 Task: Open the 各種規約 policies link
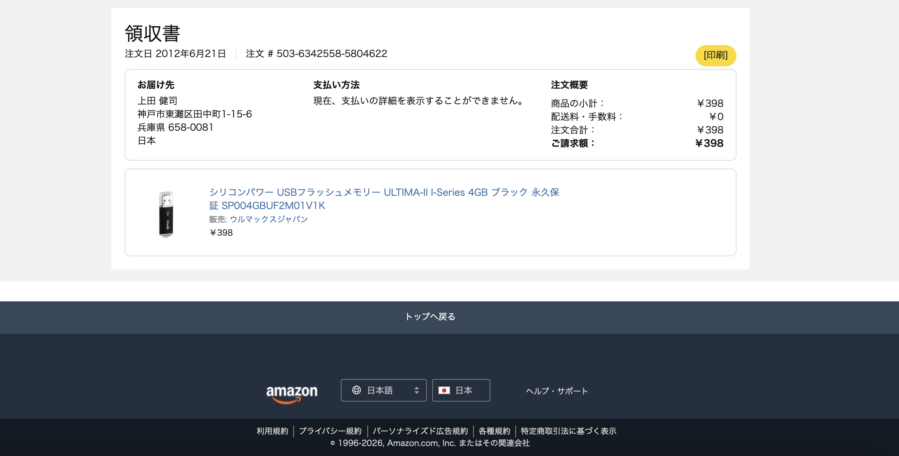494,431
